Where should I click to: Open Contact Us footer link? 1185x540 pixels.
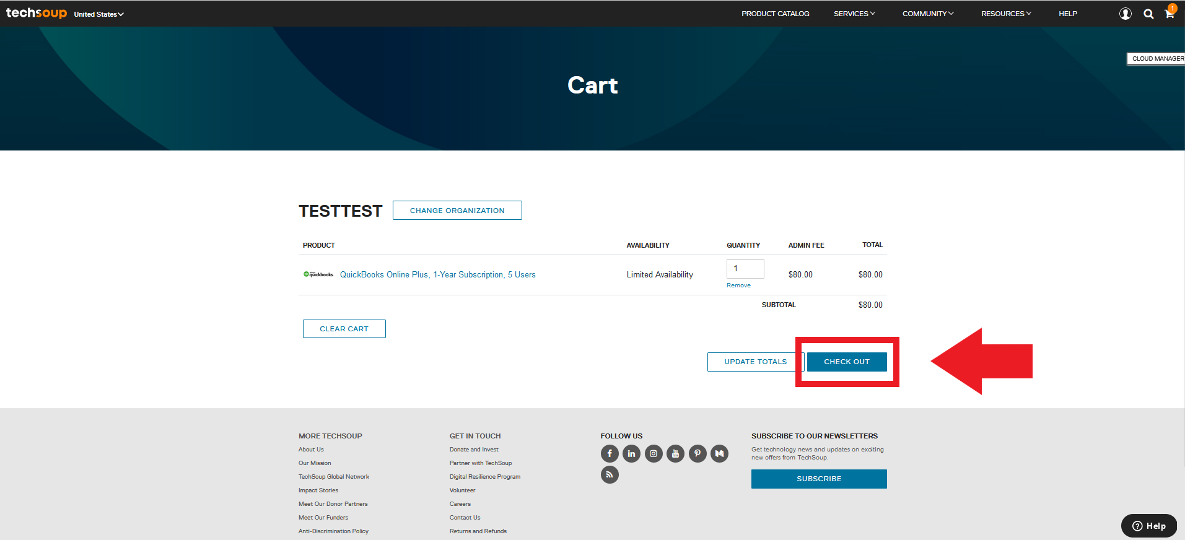tap(465, 518)
